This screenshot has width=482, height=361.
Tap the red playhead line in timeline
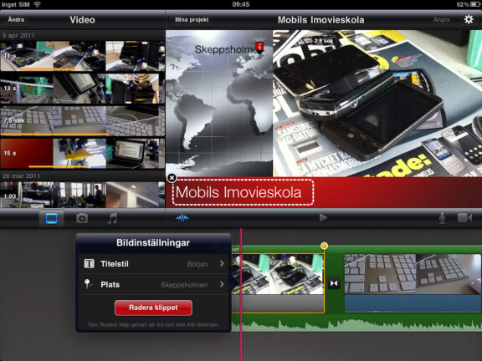[241, 295]
